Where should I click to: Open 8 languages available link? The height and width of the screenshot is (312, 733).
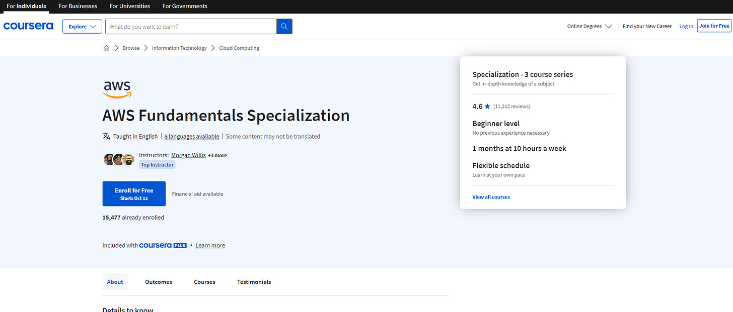point(192,137)
